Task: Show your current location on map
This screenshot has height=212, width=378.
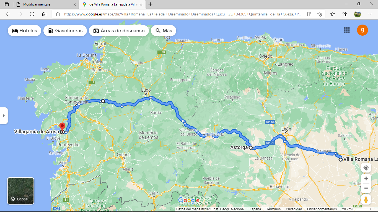Action: pyautogui.click(x=366, y=168)
